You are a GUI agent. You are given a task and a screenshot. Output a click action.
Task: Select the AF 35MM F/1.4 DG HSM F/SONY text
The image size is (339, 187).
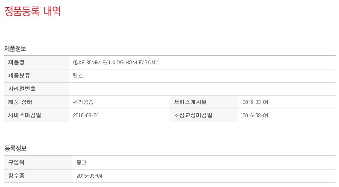(x=118, y=63)
